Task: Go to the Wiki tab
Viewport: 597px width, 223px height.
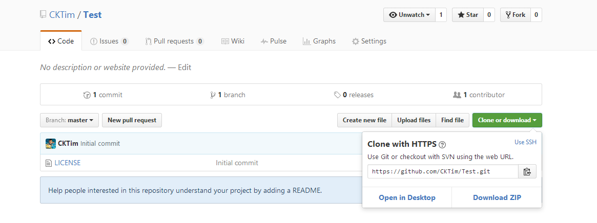Action: point(233,41)
